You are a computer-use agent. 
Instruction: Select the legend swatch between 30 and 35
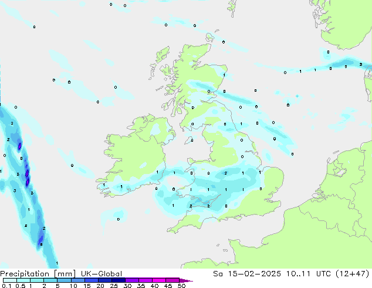click(x=132, y=280)
